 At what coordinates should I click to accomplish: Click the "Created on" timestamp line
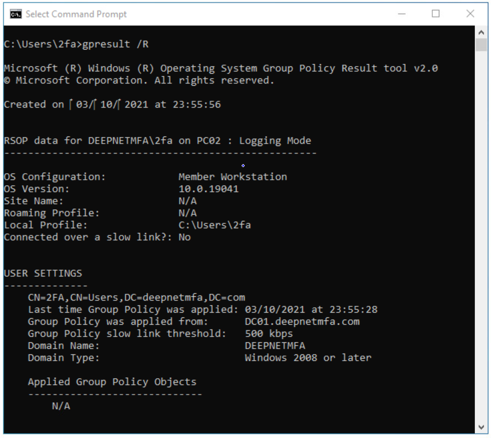(112, 104)
